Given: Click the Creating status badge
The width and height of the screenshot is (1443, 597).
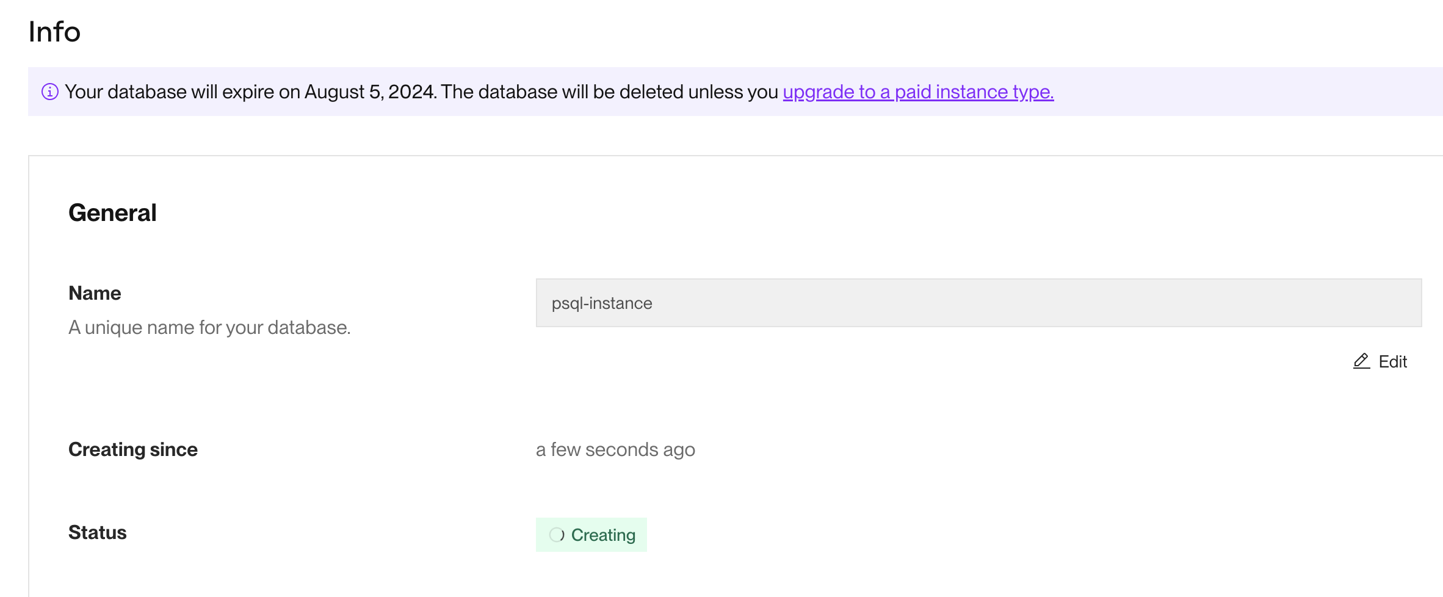Looking at the screenshot, I should [x=591, y=535].
